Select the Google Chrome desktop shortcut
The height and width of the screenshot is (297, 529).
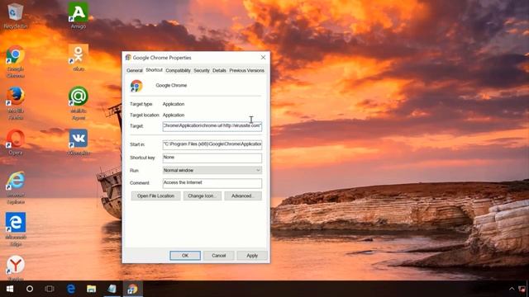point(15,61)
